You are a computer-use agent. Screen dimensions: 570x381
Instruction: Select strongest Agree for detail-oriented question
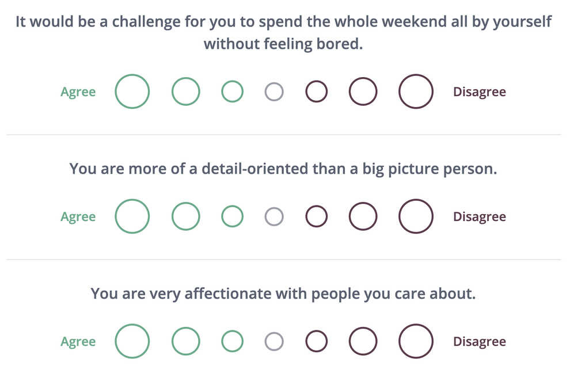132,216
